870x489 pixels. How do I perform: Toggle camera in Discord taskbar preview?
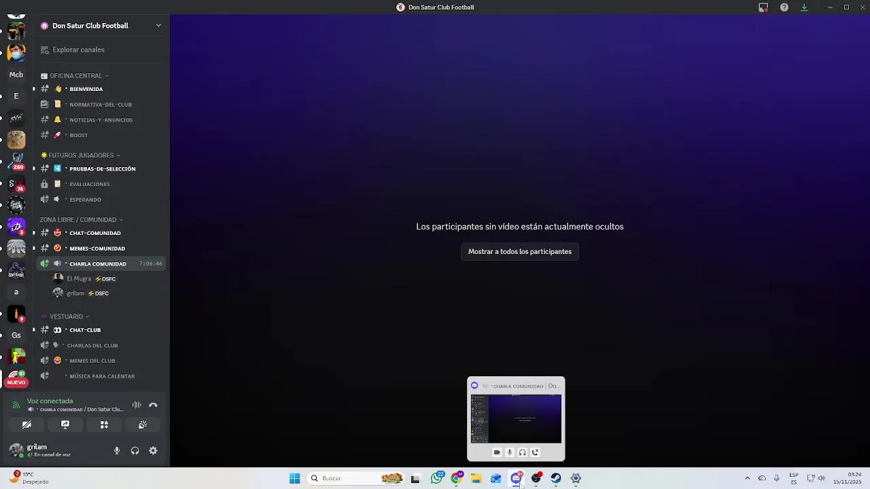pyautogui.click(x=497, y=452)
